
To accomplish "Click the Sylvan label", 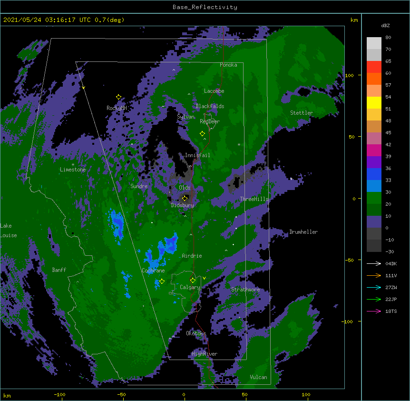I will click(185, 117).
